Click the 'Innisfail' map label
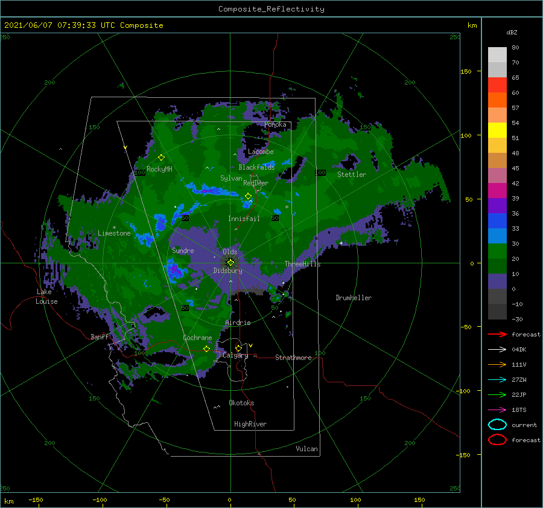 [x=244, y=219]
